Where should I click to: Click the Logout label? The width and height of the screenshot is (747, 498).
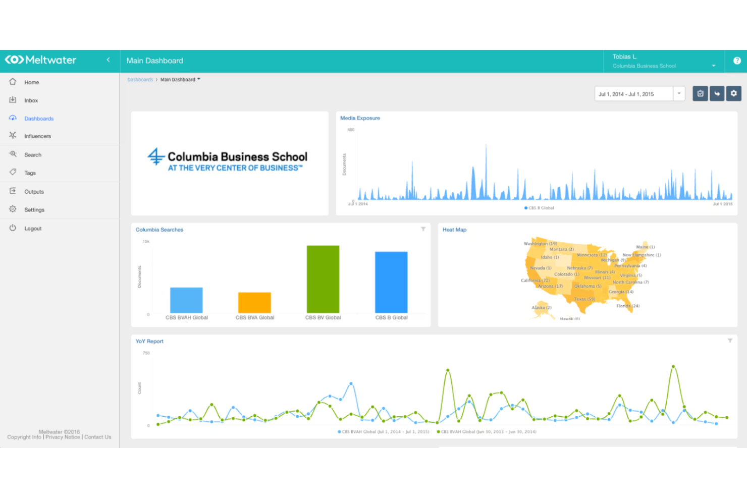click(x=33, y=229)
